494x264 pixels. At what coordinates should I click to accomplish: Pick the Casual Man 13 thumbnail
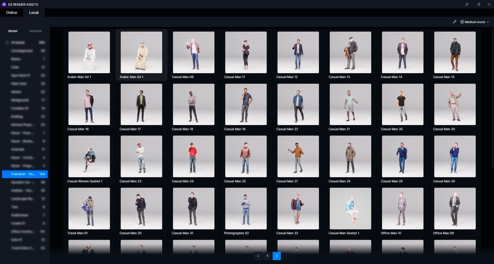350,52
